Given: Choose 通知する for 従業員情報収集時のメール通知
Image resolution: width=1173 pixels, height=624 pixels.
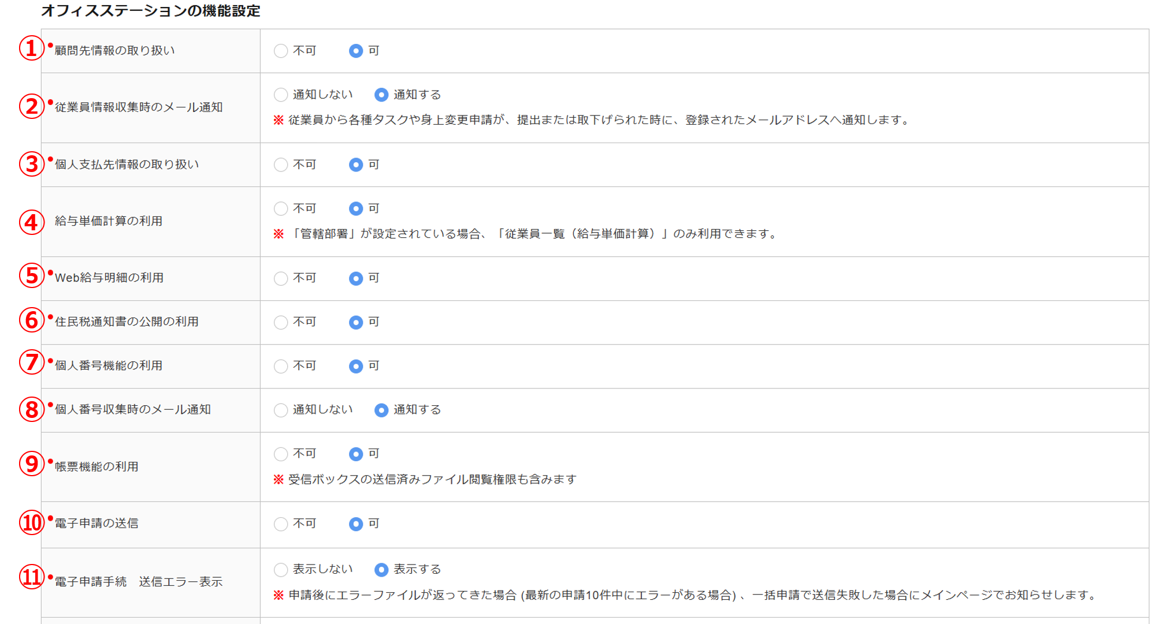Looking at the screenshot, I should (x=381, y=95).
